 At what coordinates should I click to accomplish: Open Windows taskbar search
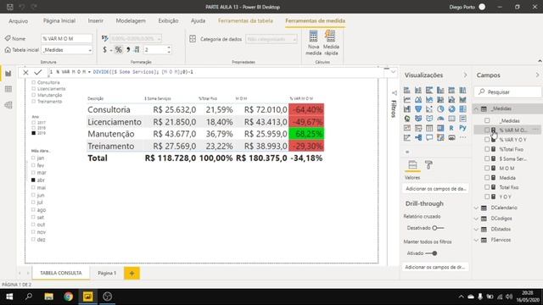click(x=29, y=297)
